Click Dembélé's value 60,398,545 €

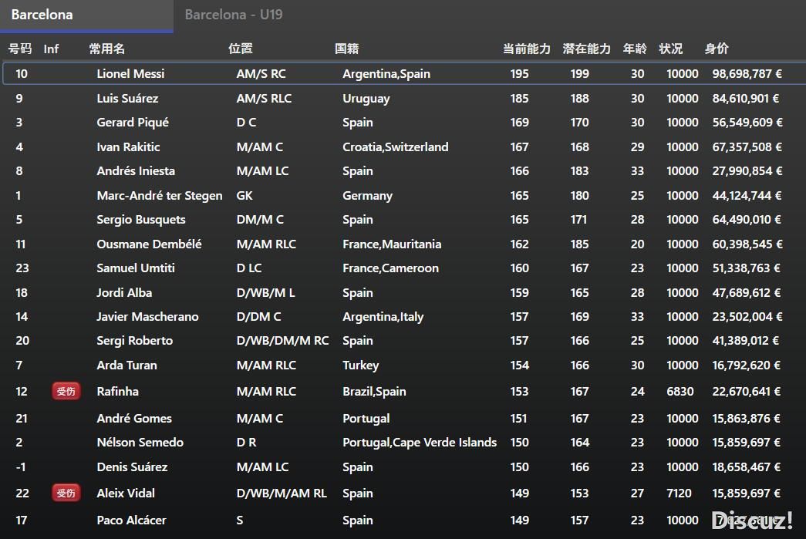[748, 244]
